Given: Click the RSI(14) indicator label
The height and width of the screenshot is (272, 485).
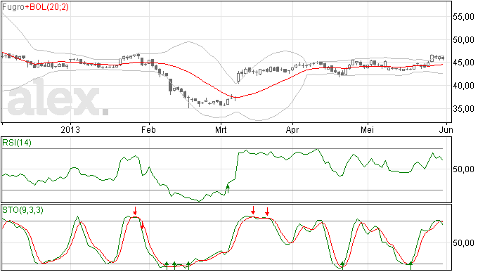Looking at the screenshot, I should (x=17, y=143).
